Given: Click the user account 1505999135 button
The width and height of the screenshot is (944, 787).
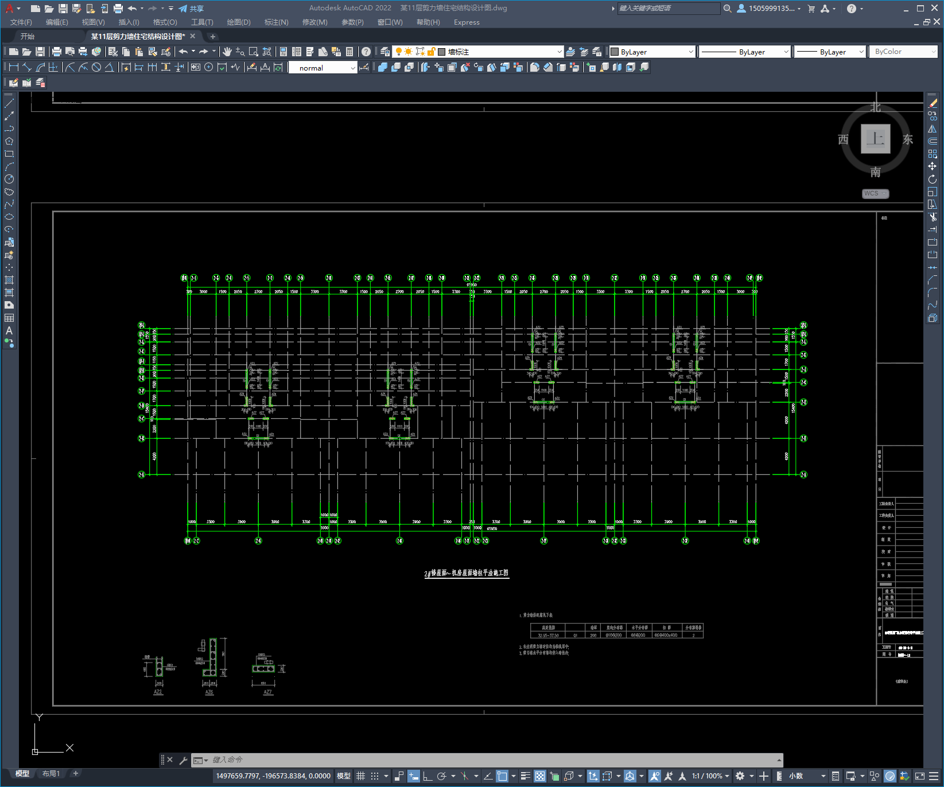Looking at the screenshot, I should [x=768, y=9].
